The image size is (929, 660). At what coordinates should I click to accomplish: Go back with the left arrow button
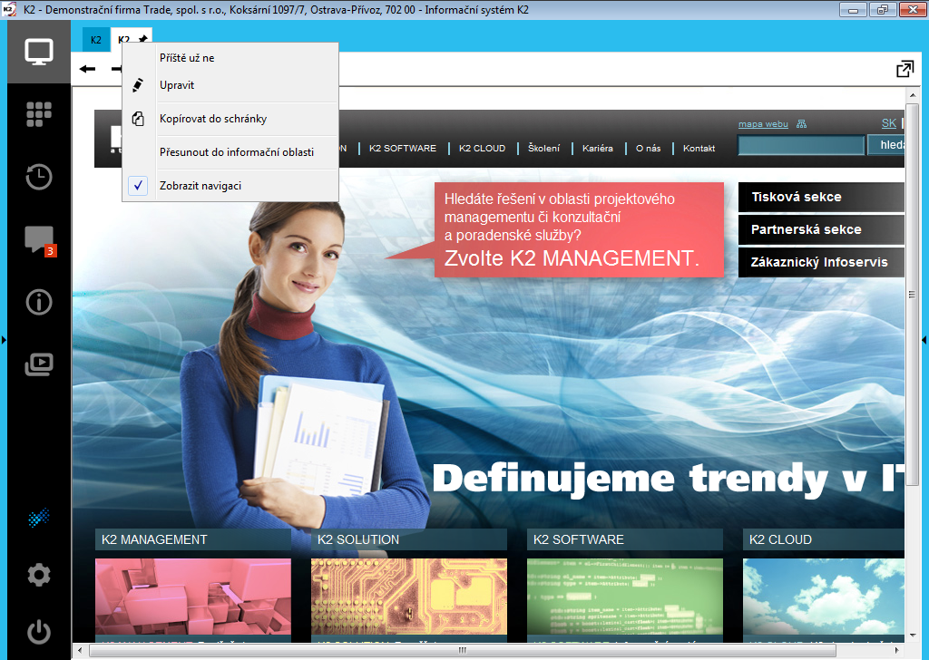pos(87,69)
